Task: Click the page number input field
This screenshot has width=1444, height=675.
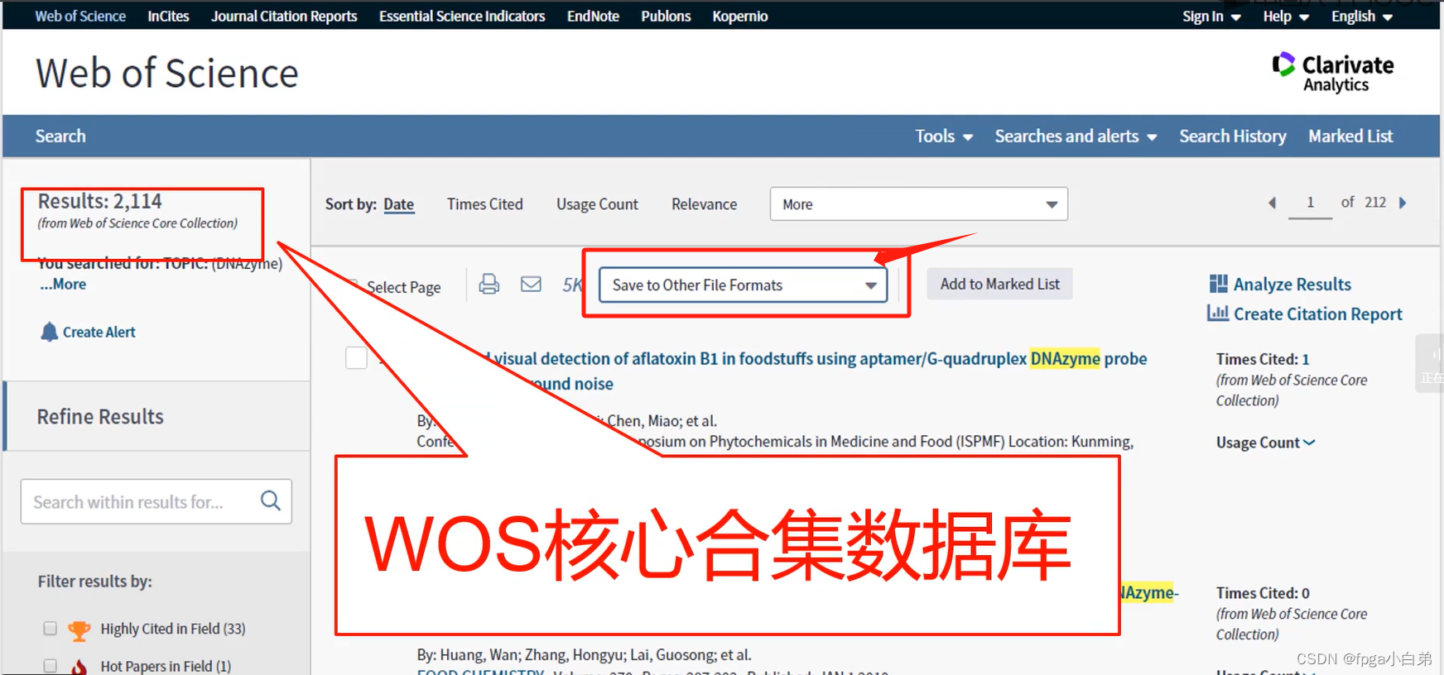Action: [x=1310, y=203]
